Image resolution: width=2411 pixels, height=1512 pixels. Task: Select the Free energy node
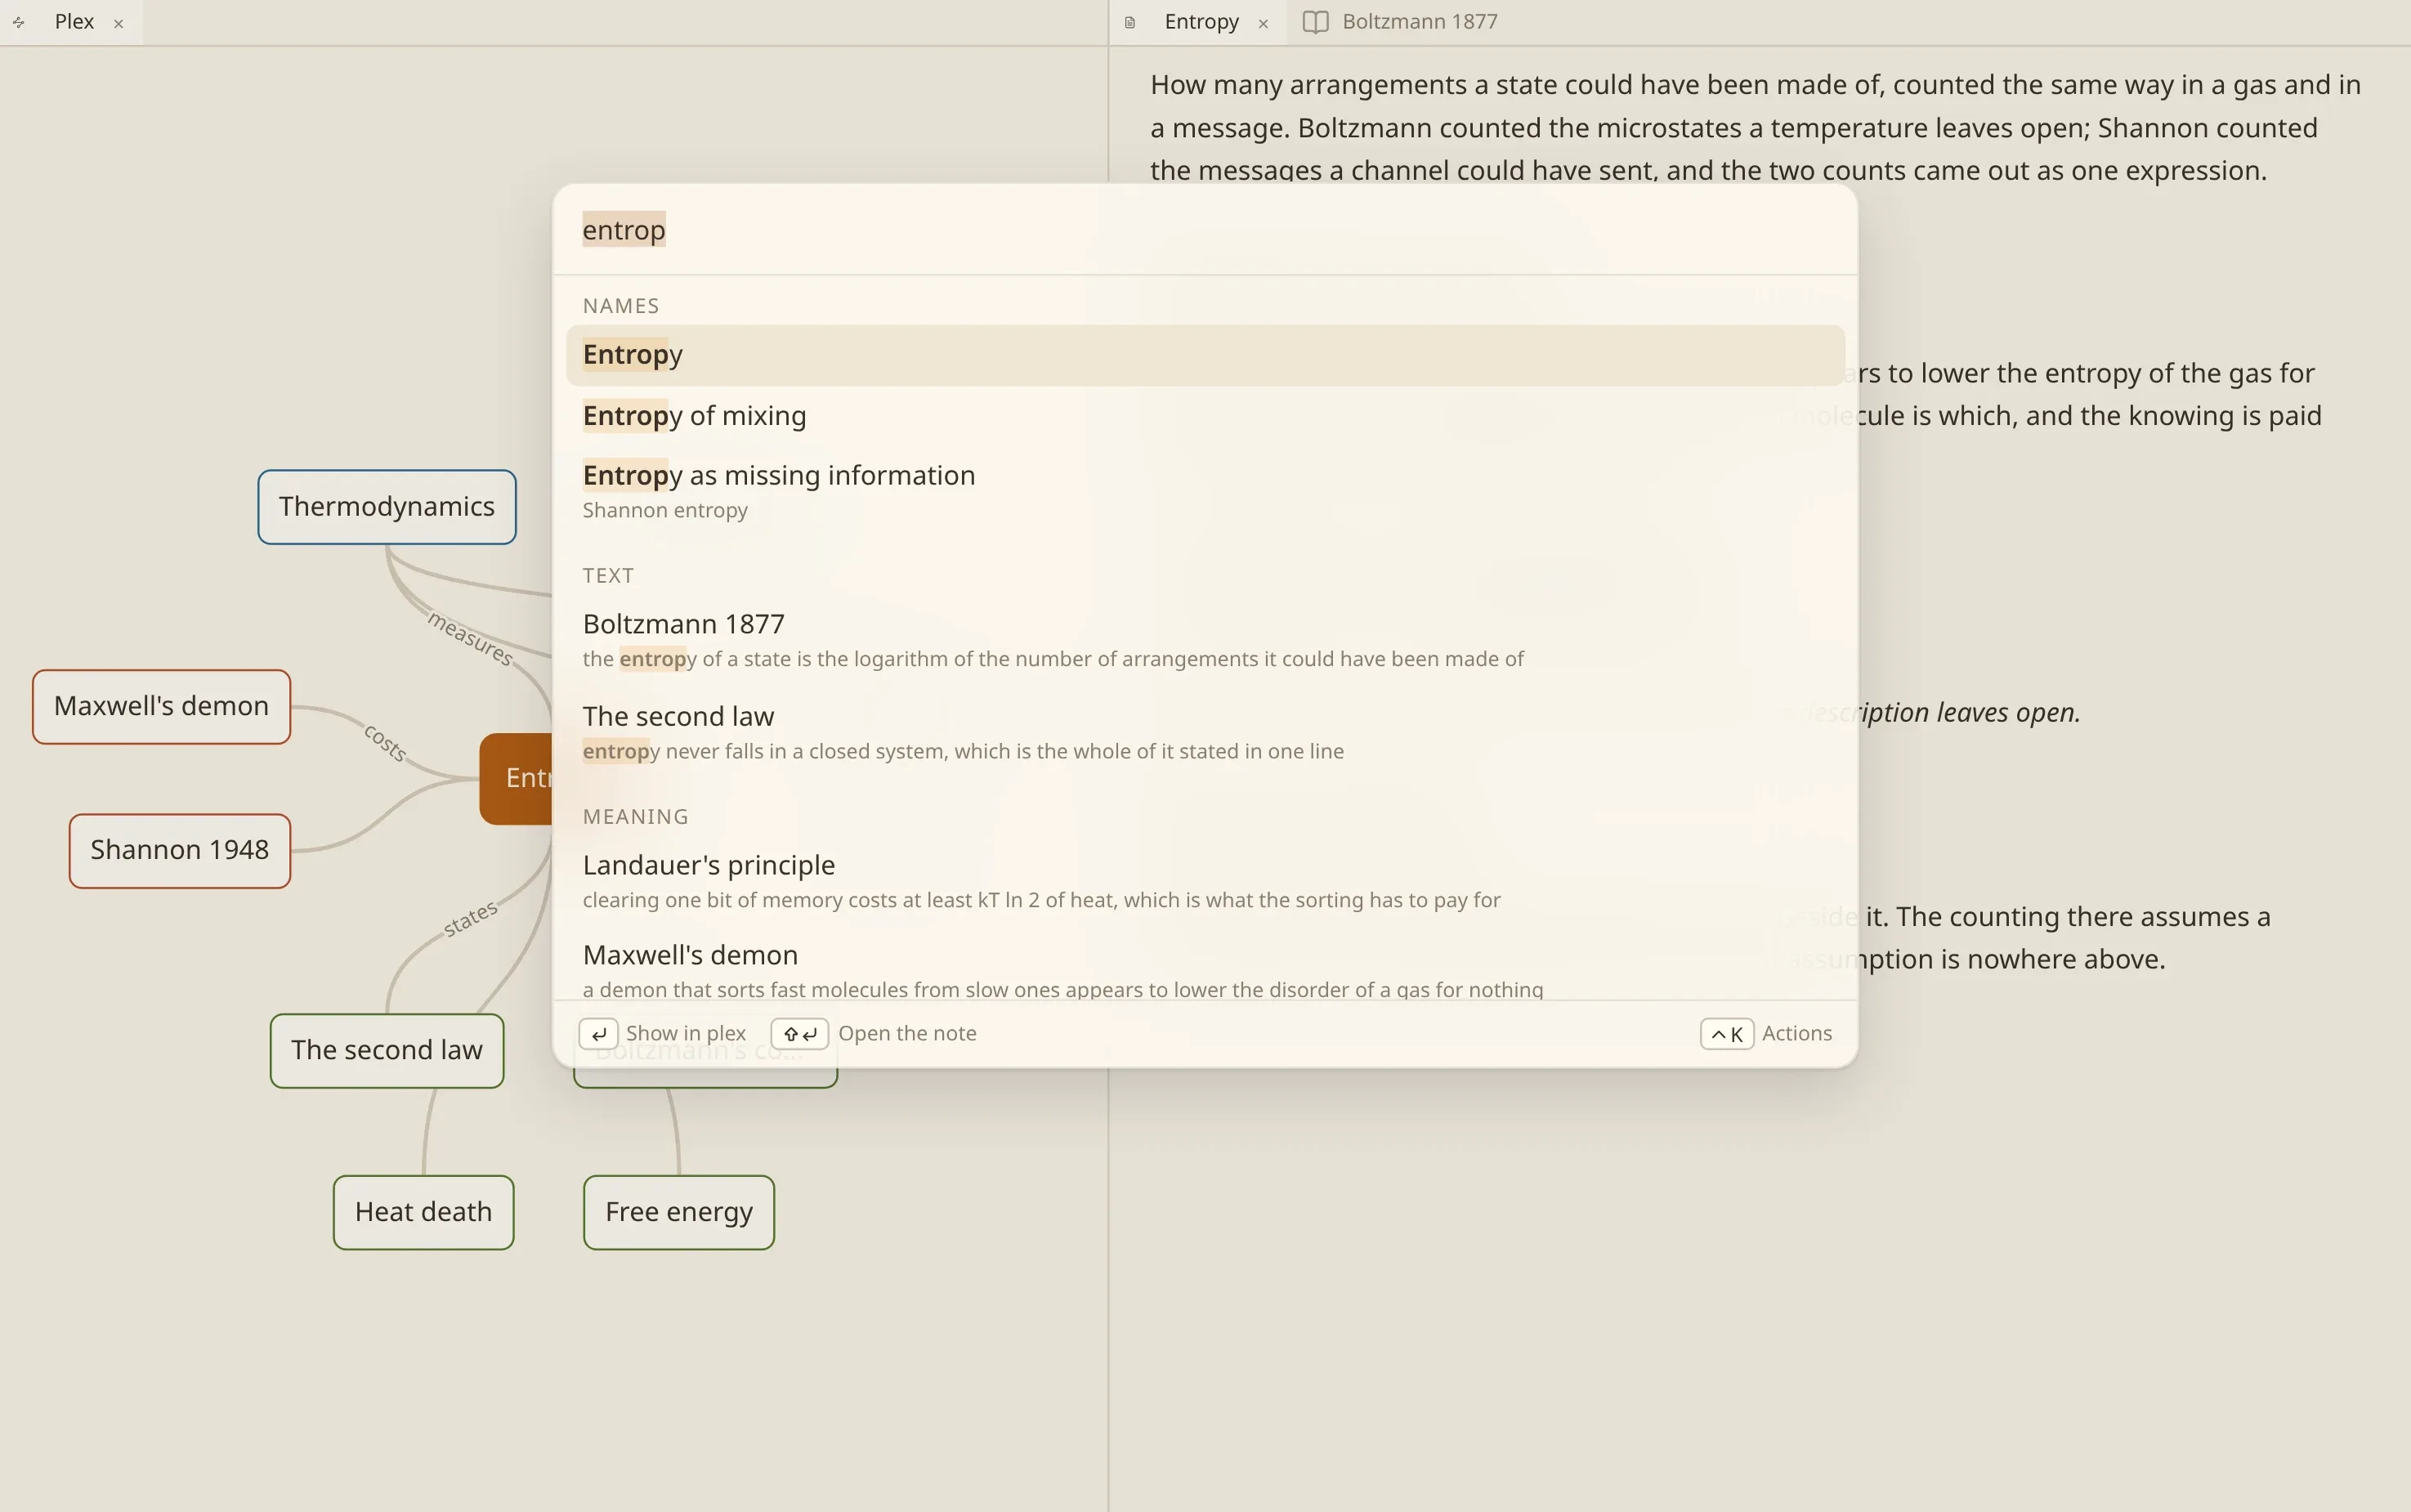[679, 1213]
